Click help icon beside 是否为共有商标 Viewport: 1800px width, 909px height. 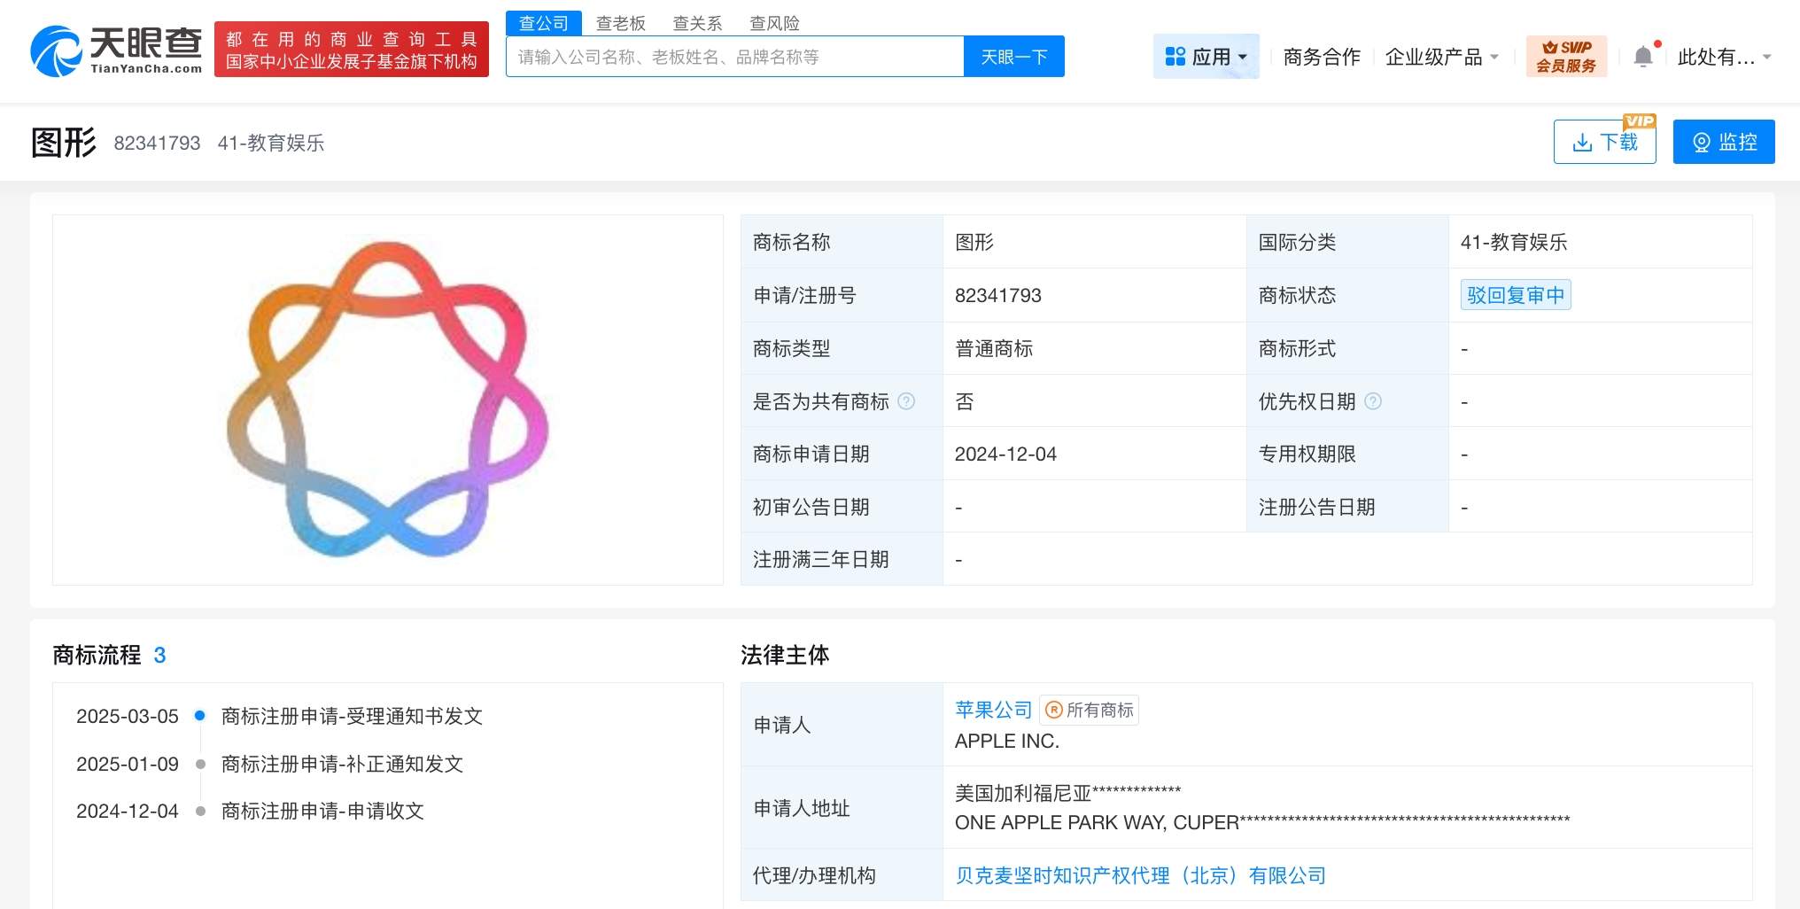point(906,401)
